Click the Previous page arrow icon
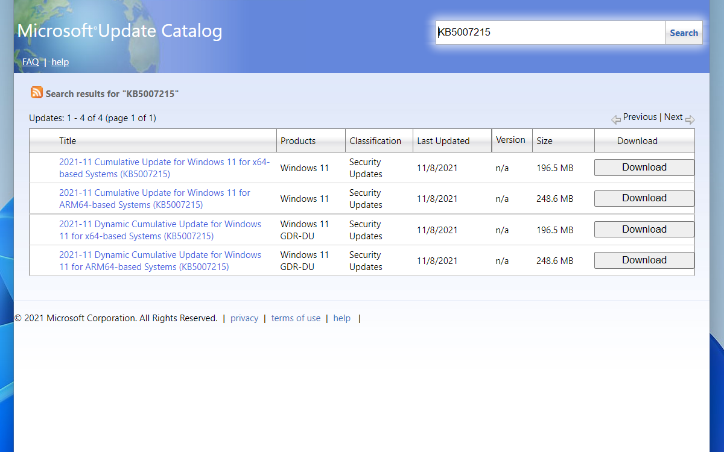This screenshot has height=452, width=724. click(x=615, y=119)
